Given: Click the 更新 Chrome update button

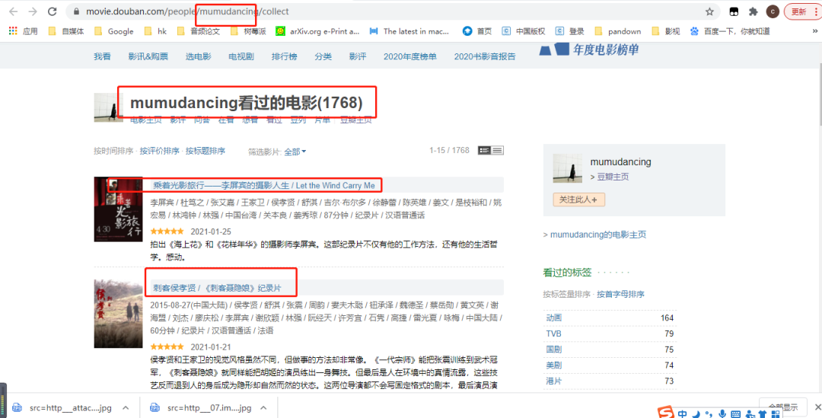Looking at the screenshot, I should [x=802, y=11].
